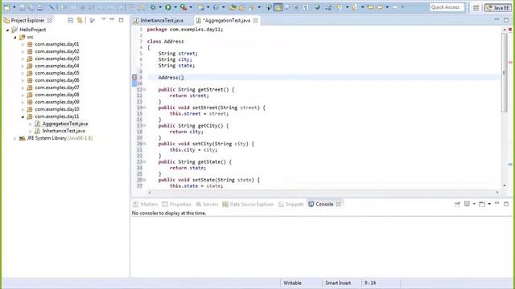Open the Markers view tab
Screen dimensions: 515x289
point(145,204)
